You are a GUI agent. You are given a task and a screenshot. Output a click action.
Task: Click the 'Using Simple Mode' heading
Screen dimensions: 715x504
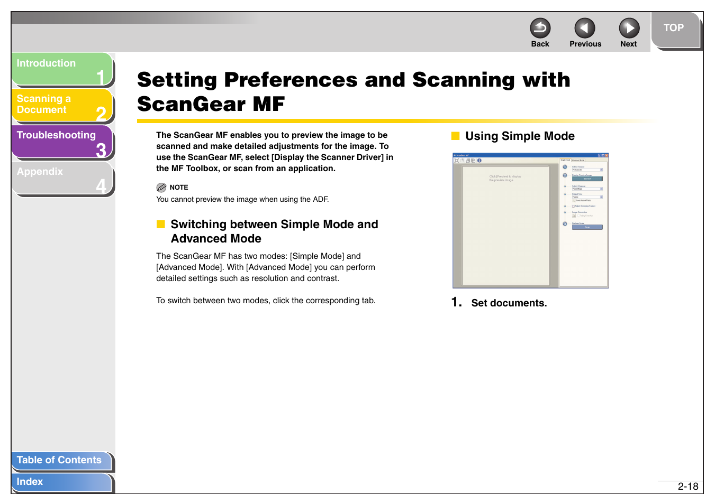pyautogui.click(x=520, y=136)
